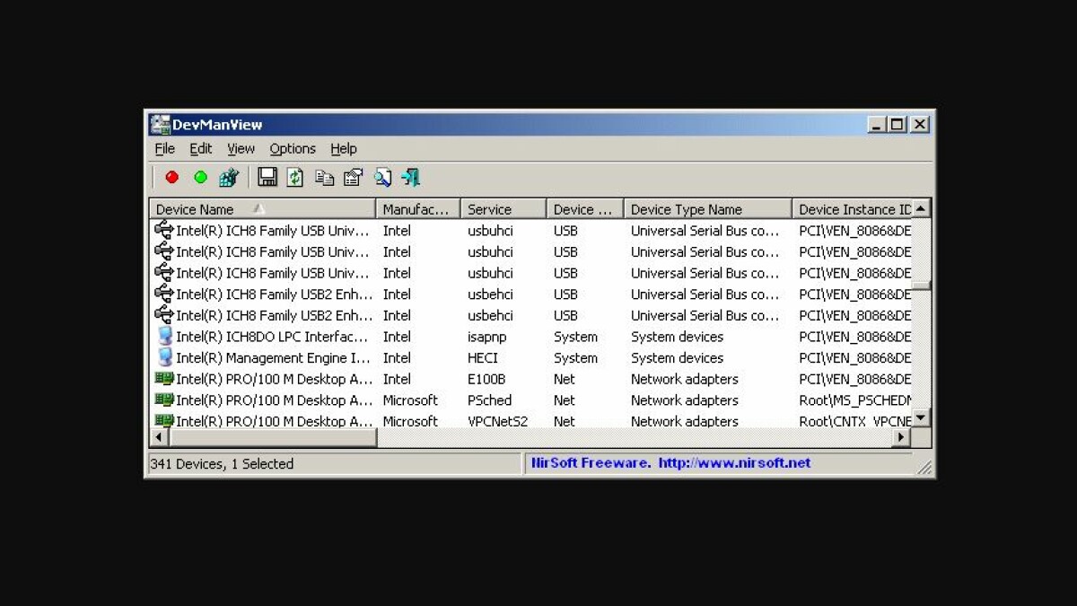The width and height of the screenshot is (1077, 606).
Task: Click the isapnp service cell
Action: (486, 337)
